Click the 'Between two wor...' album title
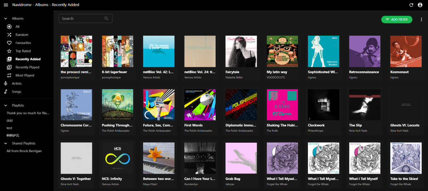 [x=158, y=179]
